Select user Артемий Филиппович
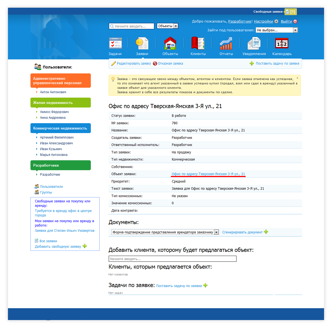This screenshot has height=328, width=332. tap(57, 137)
